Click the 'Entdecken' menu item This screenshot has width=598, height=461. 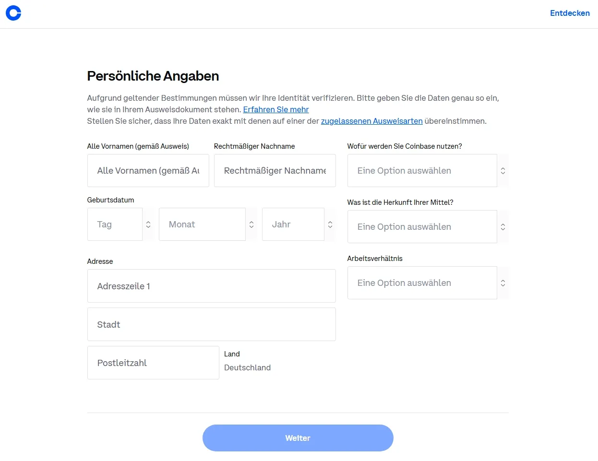(570, 13)
